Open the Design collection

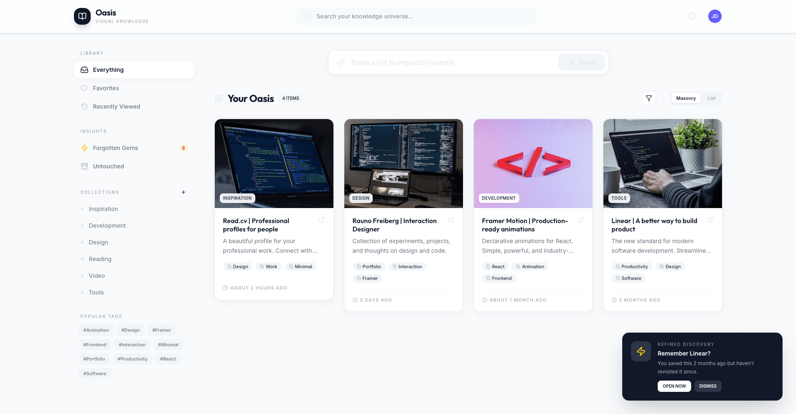134,242
